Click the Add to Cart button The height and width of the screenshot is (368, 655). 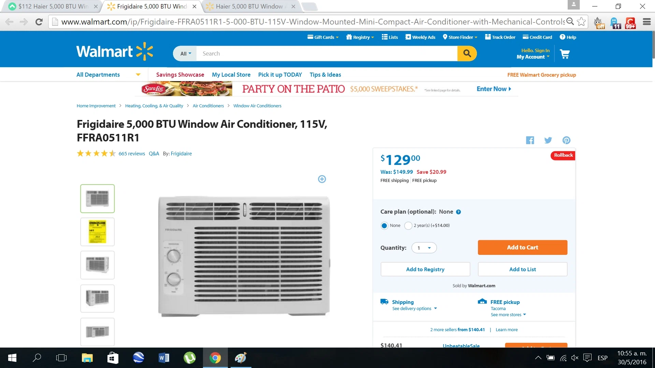pos(522,247)
